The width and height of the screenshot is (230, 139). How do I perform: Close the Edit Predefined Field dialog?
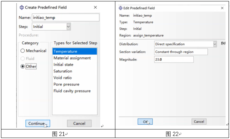pos(222,8)
